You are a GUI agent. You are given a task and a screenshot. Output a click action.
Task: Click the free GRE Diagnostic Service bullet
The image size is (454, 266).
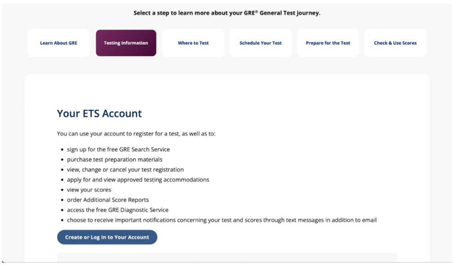pyautogui.click(x=117, y=210)
